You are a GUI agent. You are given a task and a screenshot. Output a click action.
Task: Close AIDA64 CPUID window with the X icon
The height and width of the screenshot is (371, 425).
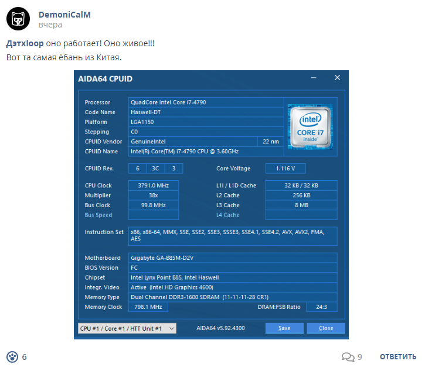(x=337, y=78)
